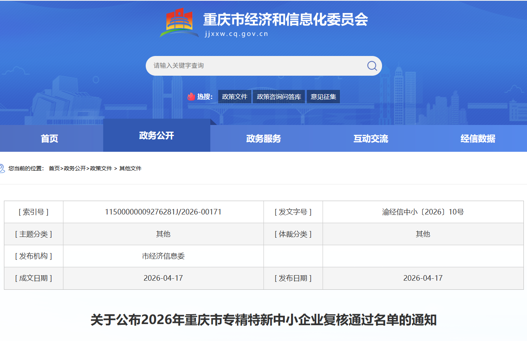Click the location pin icon beside breadcrumb
The image size is (527, 341).
(2, 168)
